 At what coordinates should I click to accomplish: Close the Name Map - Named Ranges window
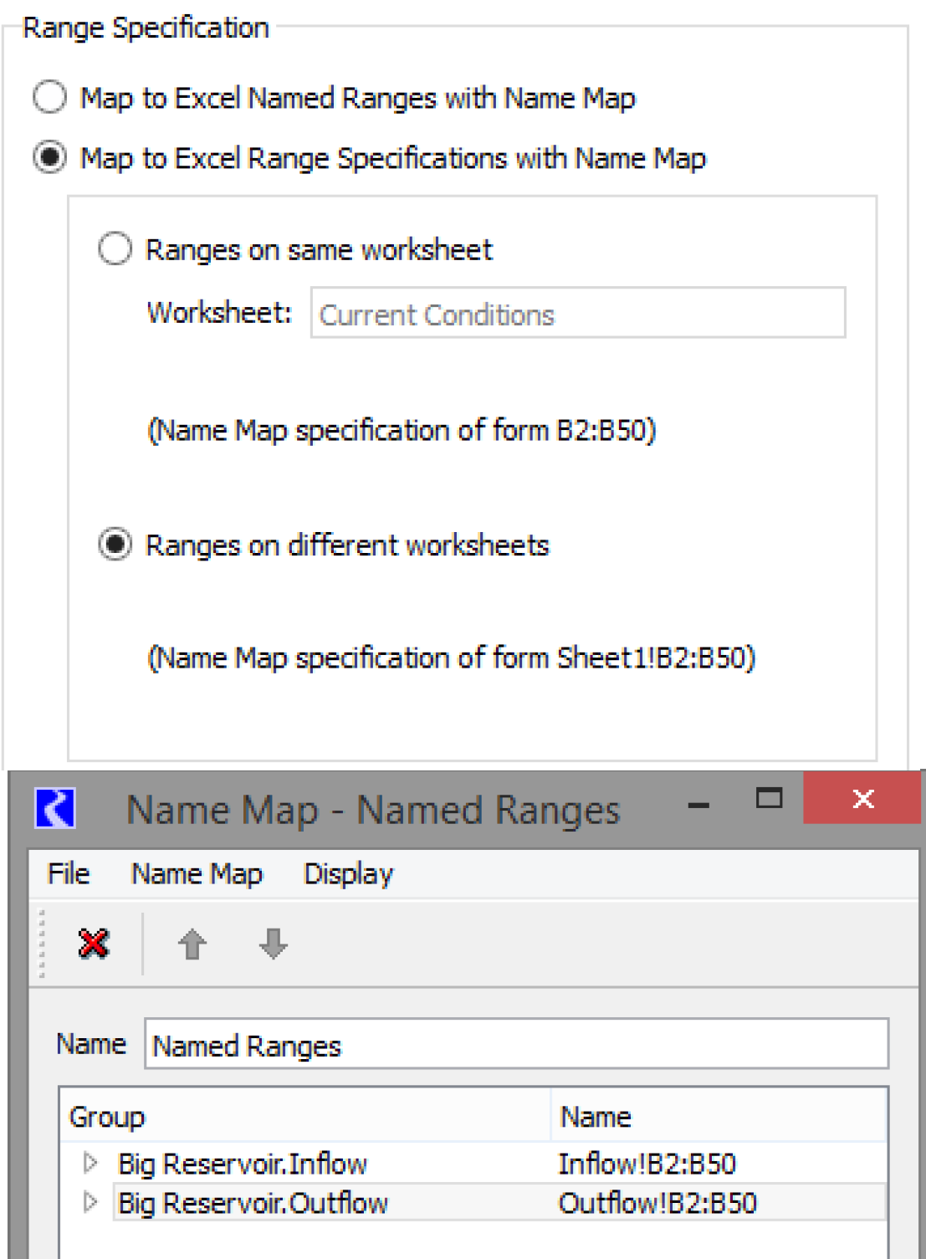pos(862,799)
